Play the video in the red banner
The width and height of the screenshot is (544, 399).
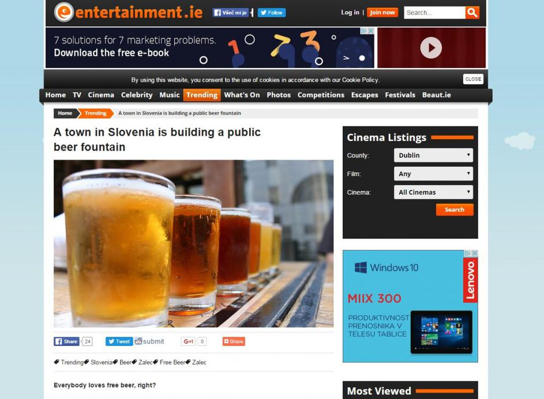click(430, 48)
